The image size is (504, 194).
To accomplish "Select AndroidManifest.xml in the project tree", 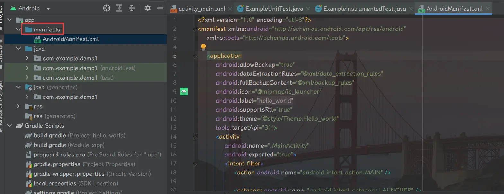I will coord(70,39).
